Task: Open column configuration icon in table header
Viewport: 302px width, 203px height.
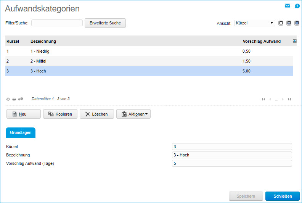Action: (295, 41)
